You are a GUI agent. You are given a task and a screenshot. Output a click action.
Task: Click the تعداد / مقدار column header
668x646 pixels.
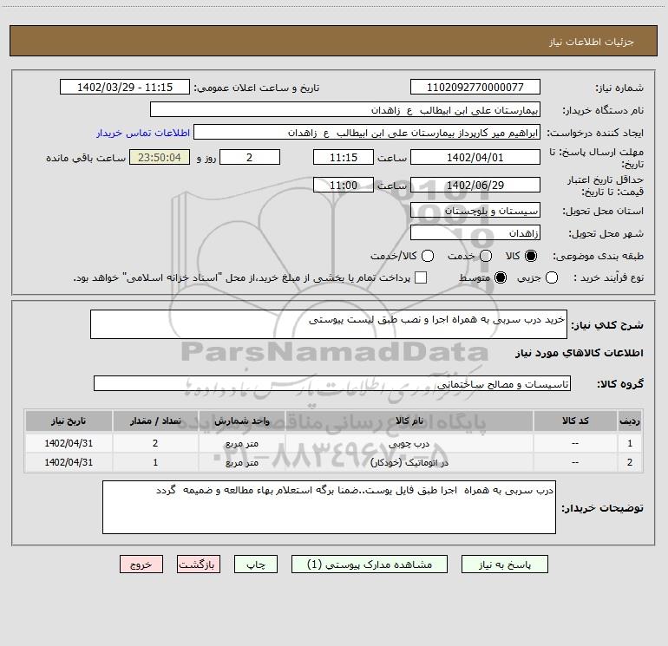[155, 421]
